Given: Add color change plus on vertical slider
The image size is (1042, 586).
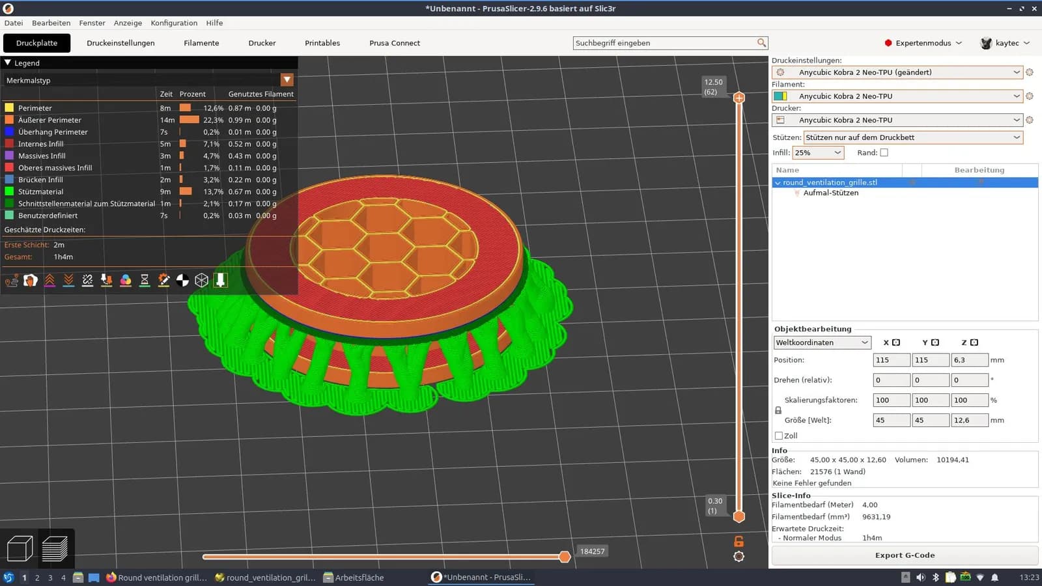Looking at the screenshot, I should tap(739, 98).
